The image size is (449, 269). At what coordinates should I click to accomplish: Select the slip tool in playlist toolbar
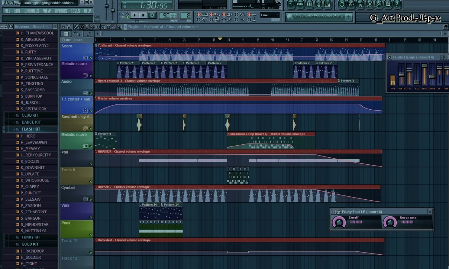click(x=98, y=27)
